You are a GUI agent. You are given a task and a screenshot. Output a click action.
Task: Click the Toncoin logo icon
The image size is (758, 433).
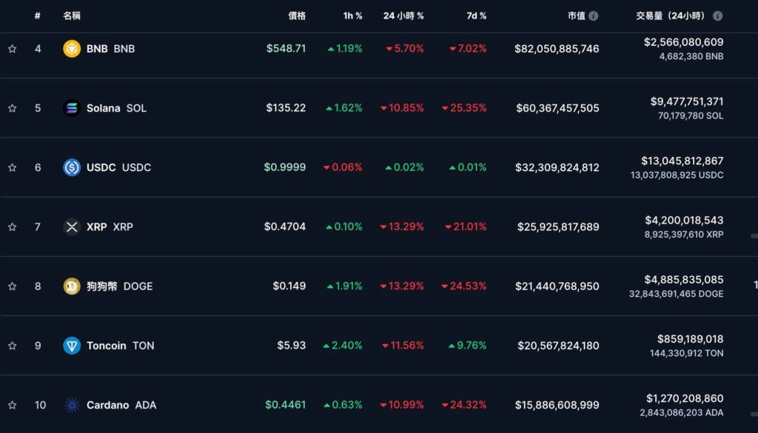click(x=72, y=346)
